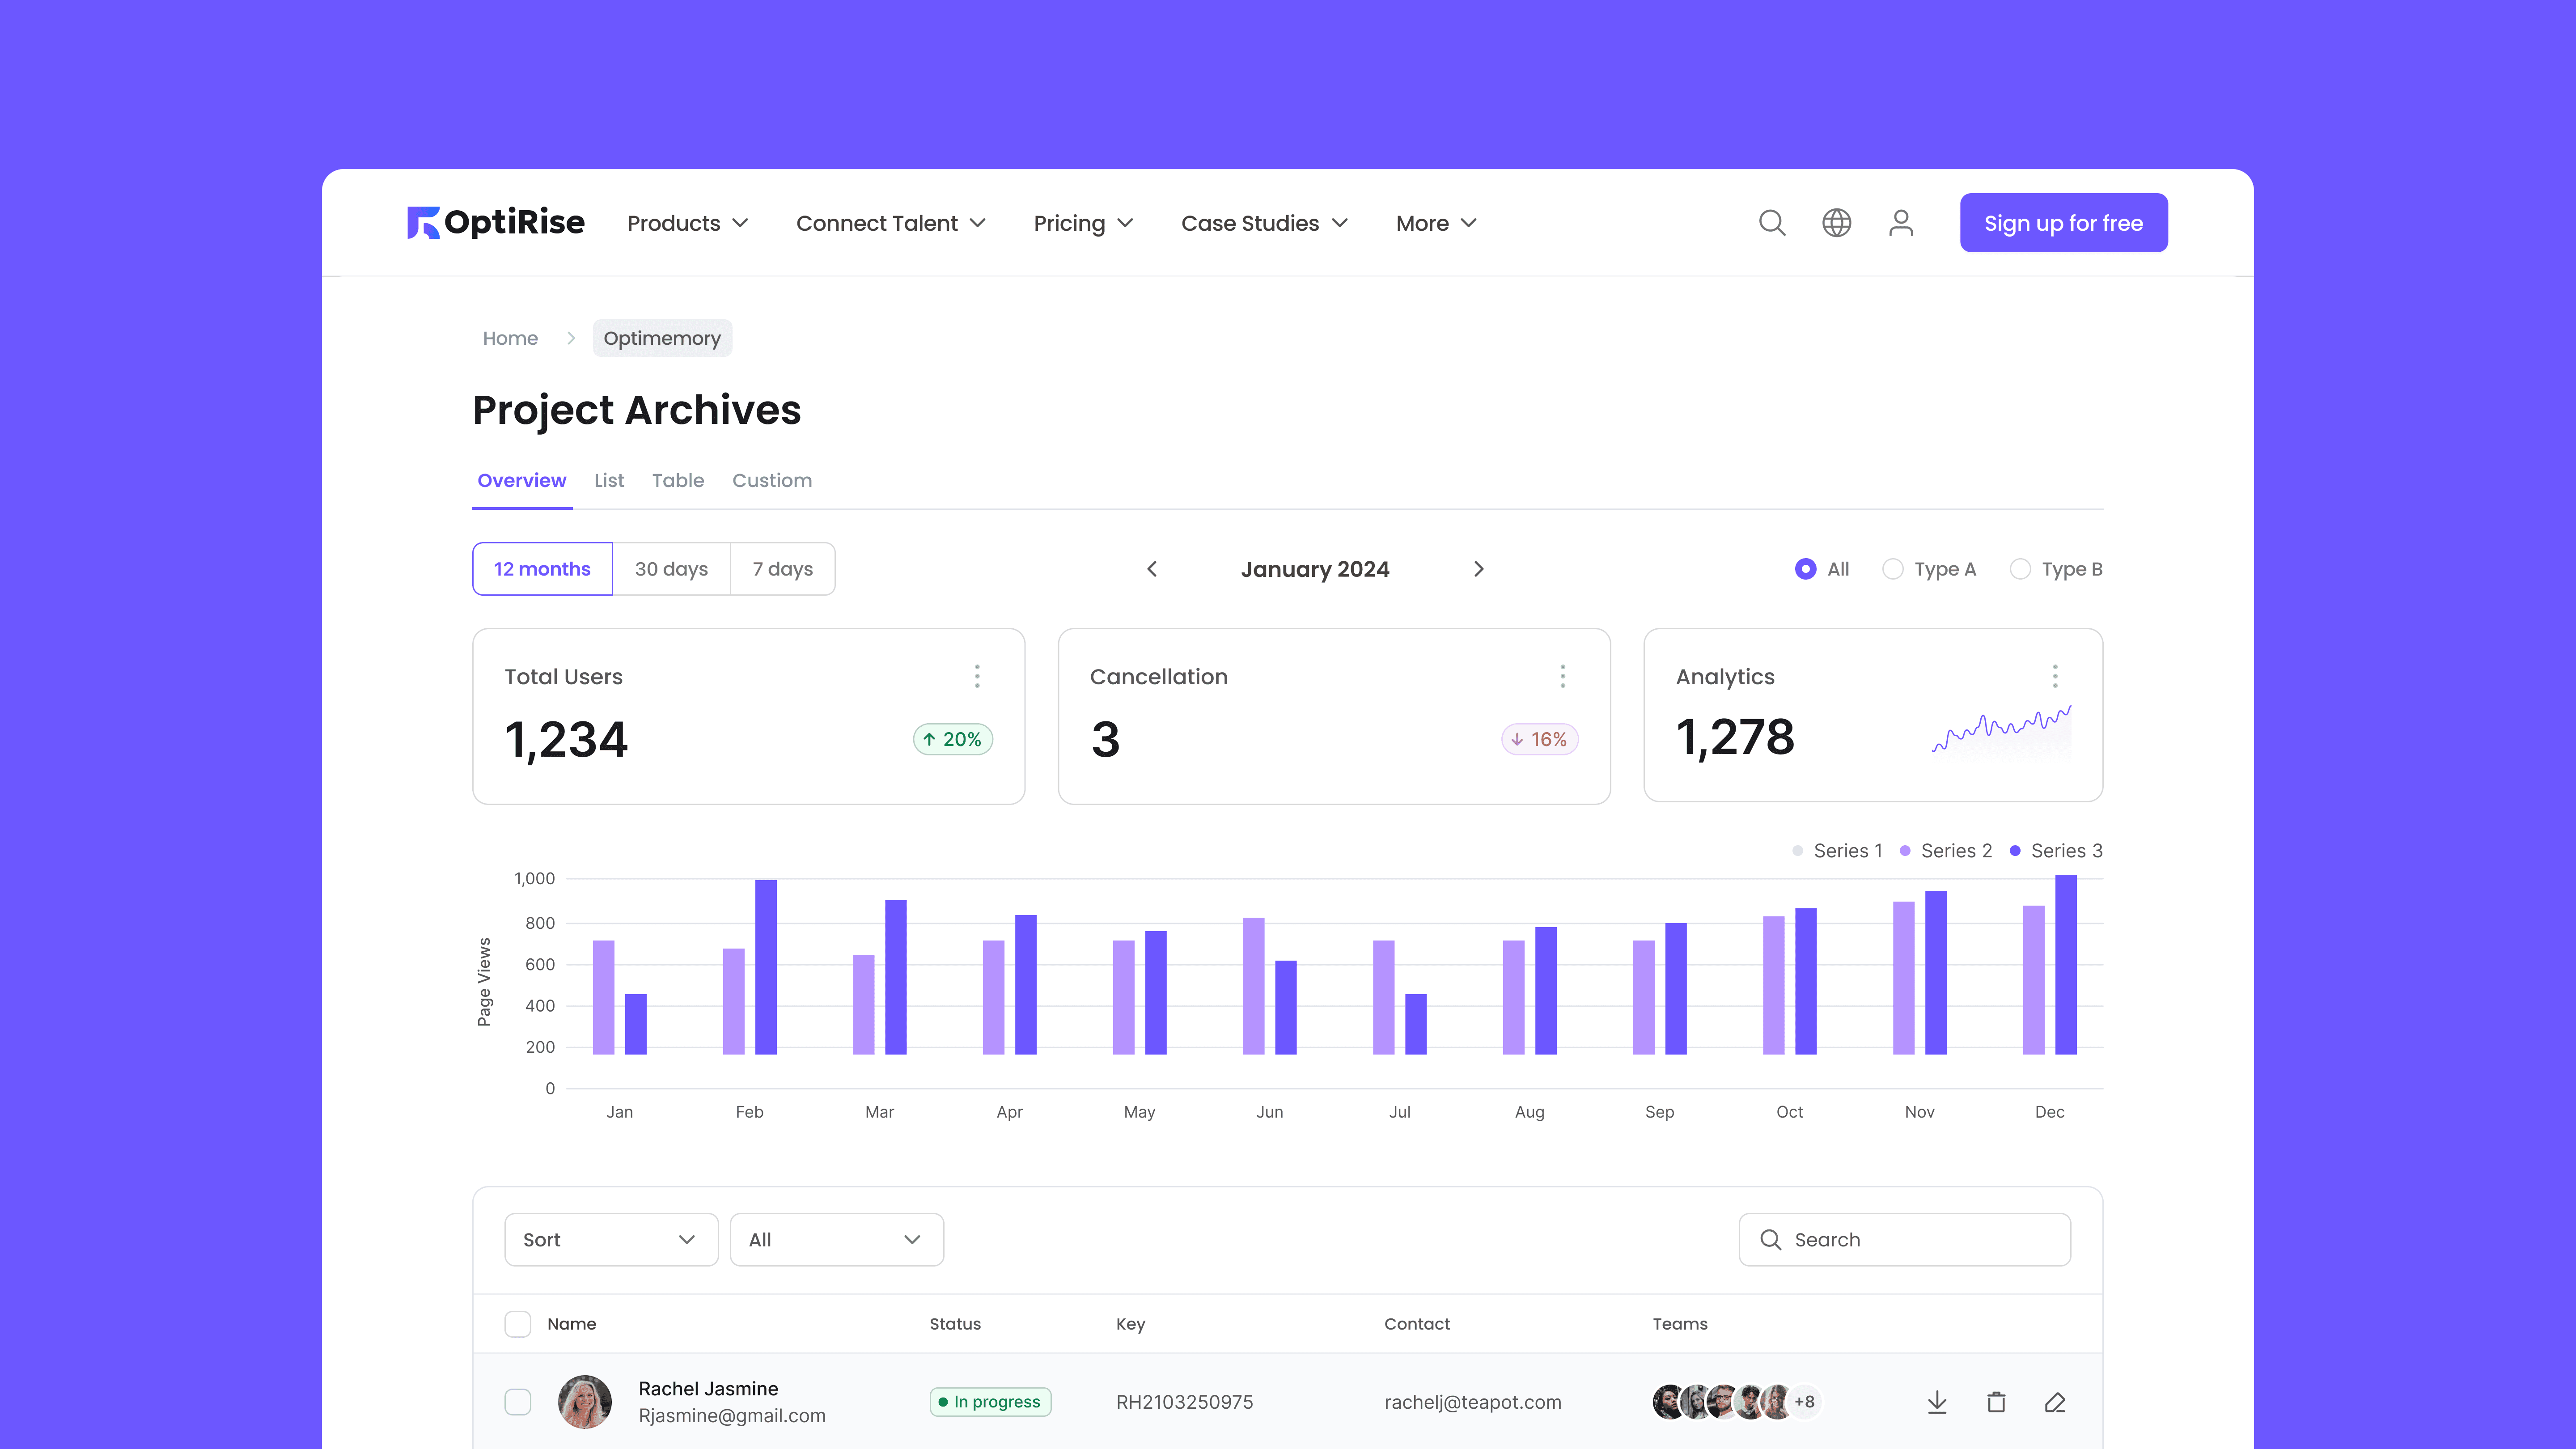2576x1449 pixels.
Task: Click Sign up for free button
Action: [x=2063, y=223]
